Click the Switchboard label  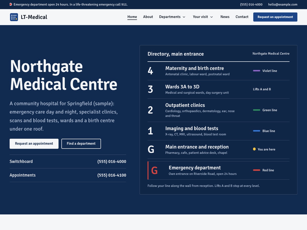tap(21, 162)
